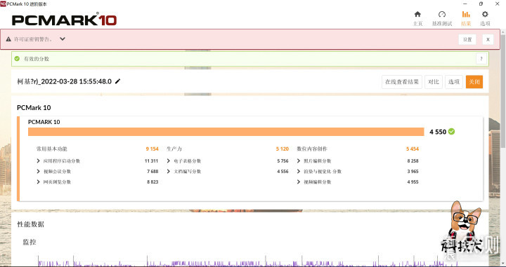Click the 对比 compare button
The width and height of the screenshot is (506, 267).
coord(434,82)
